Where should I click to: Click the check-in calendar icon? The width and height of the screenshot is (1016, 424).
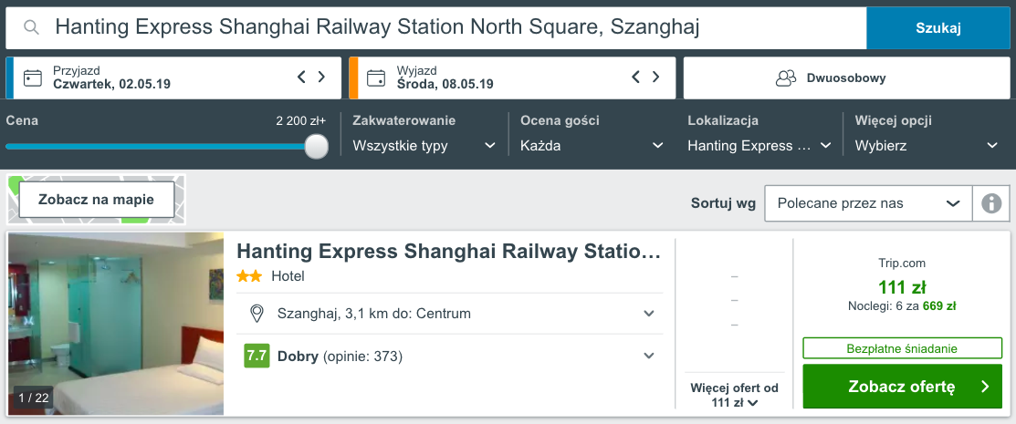[x=32, y=78]
